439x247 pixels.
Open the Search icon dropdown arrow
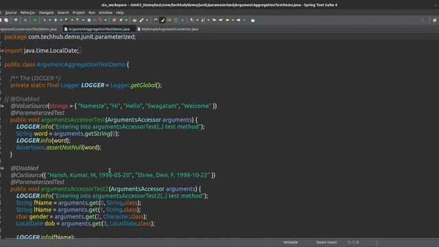pos(147,20)
